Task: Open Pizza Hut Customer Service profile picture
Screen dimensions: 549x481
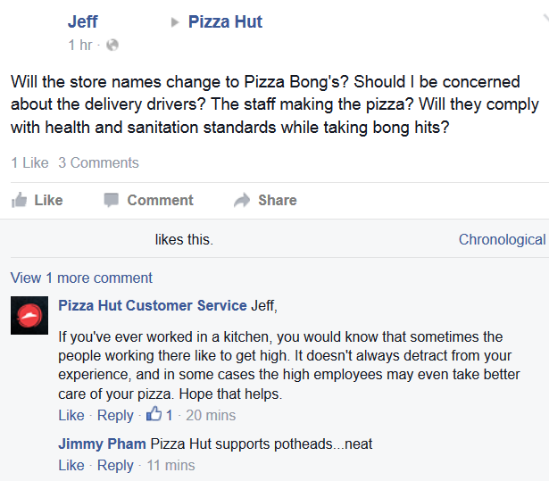Action: tap(29, 315)
